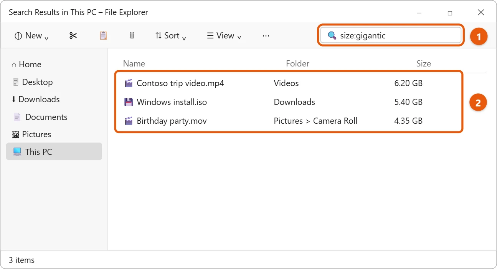The width and height of the screenshot is (497, 269).
Task: Click the Videos folder cell
Action: tap(286, 83)
